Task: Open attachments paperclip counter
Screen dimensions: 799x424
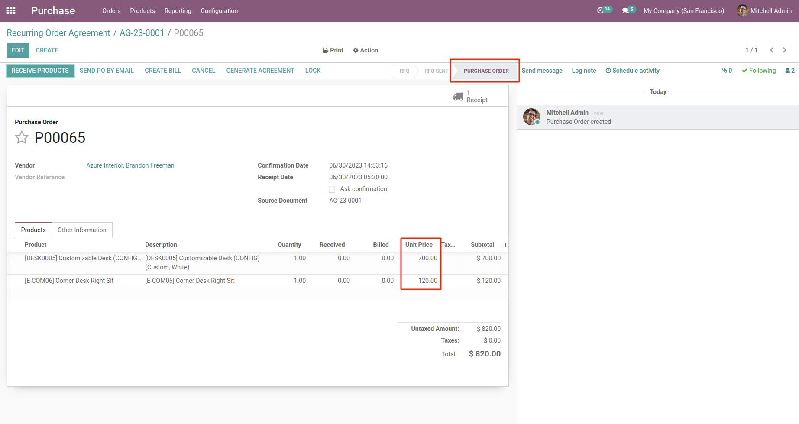Action: pyautogui.click(x=727, y=71)
